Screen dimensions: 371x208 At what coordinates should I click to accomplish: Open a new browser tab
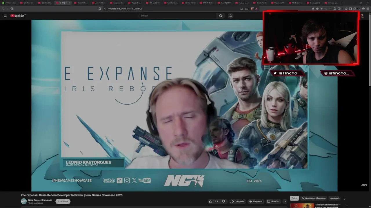pos(343,3)
